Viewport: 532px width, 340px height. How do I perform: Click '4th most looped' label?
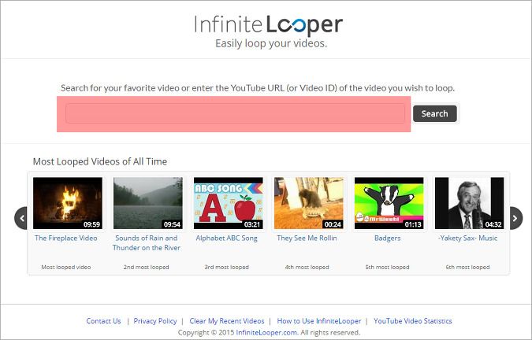click(307, 267)
